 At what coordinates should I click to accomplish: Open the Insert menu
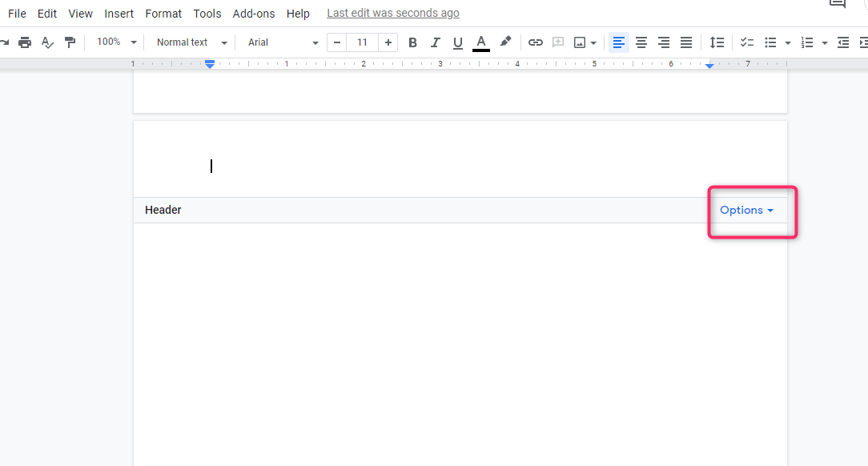pos(119,14)
